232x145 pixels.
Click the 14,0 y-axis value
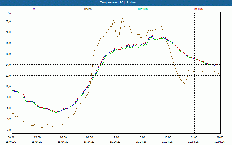point(8,65)
